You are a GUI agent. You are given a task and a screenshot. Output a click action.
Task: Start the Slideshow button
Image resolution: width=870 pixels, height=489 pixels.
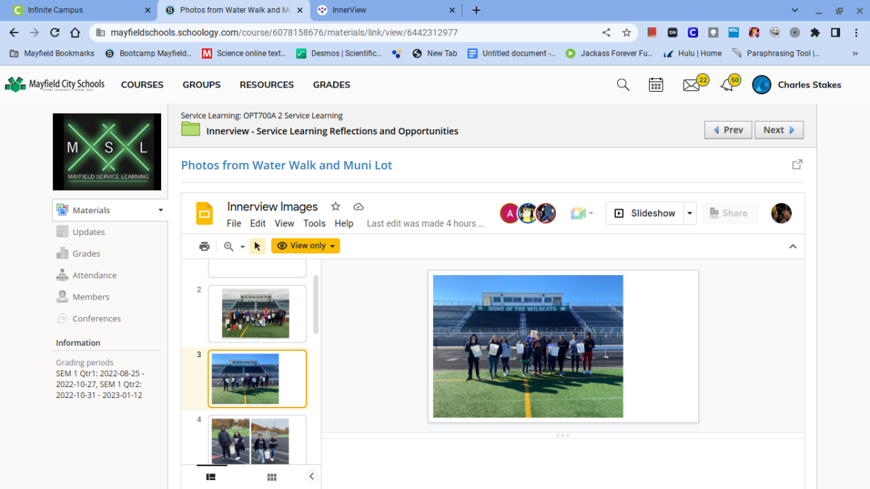click(x=644, y=213)
